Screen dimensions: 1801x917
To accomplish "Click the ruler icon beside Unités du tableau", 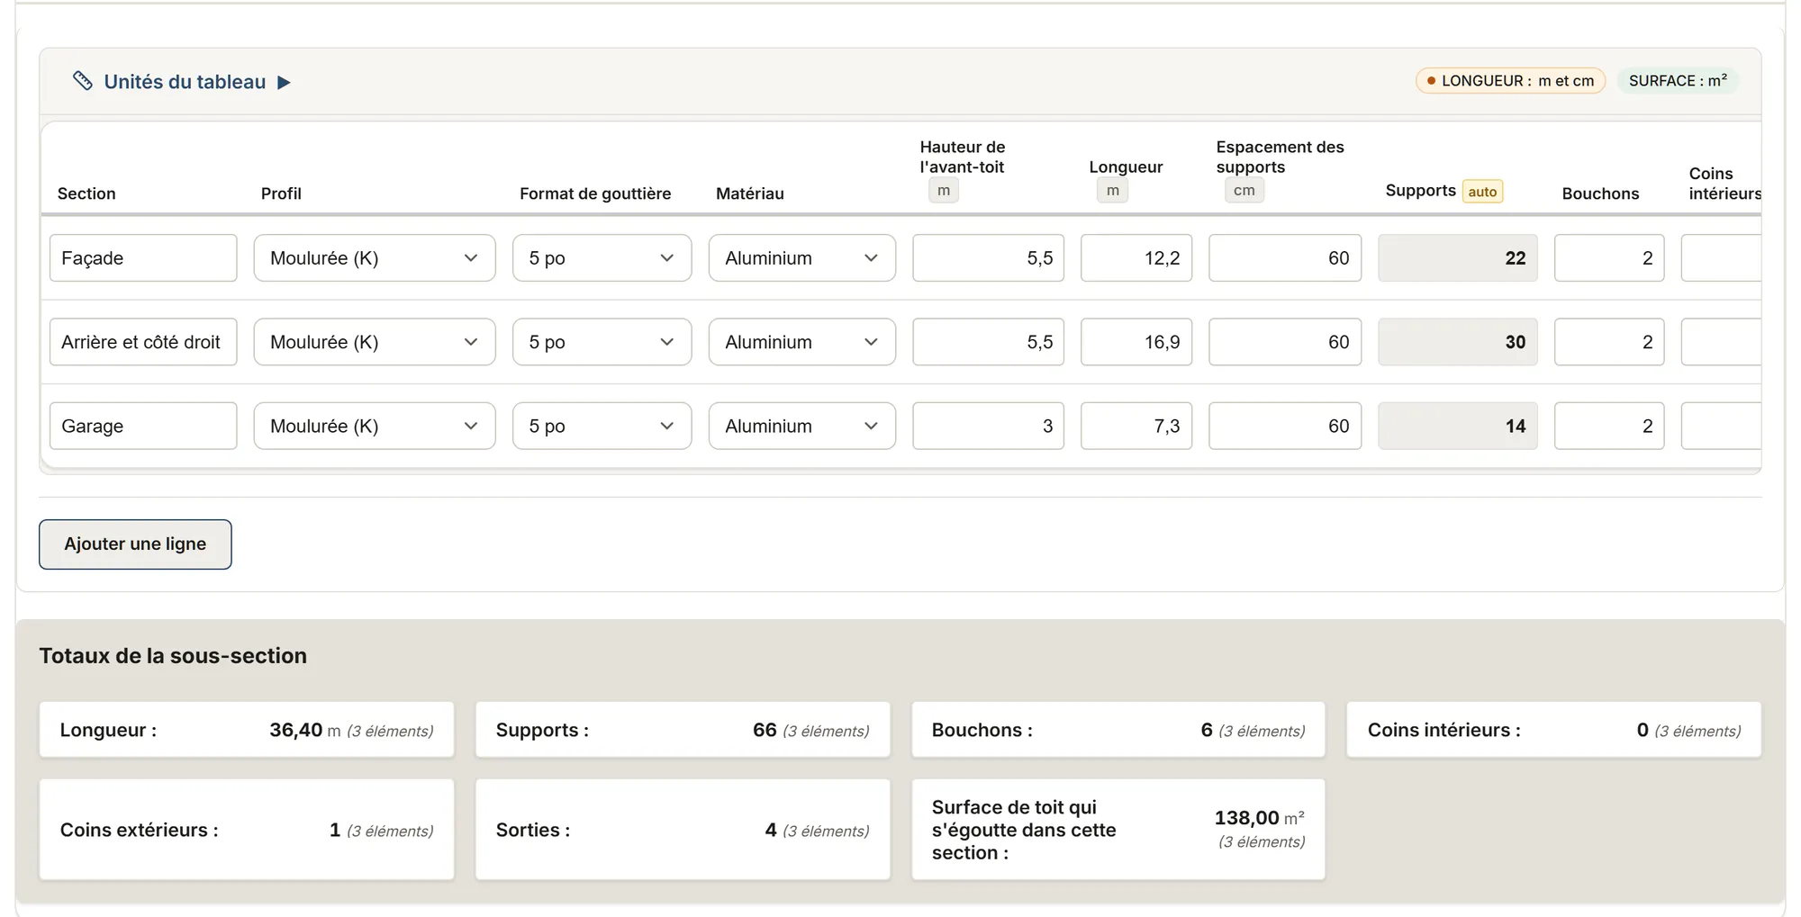I will (x=83, y=81).
